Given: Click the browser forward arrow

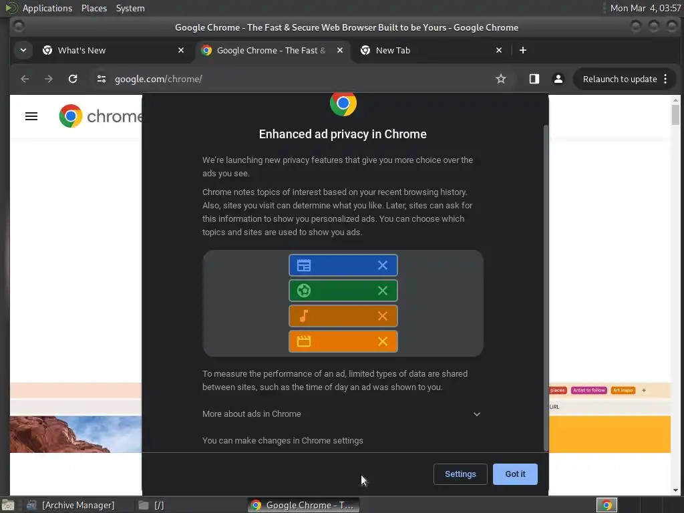Looking at the screenshot, I should click(49, 79).
